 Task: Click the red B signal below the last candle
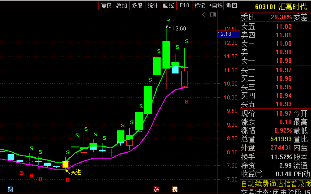pyautogui.click(x=187, y=102)
